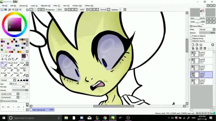Choose the lasso selection tool
Screen dimensions: 216x121
click(6, 56)
